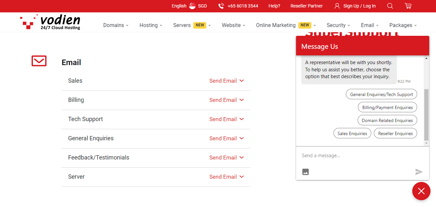
Task: Open the Domains dropdown menu
Action: [116, 25]
